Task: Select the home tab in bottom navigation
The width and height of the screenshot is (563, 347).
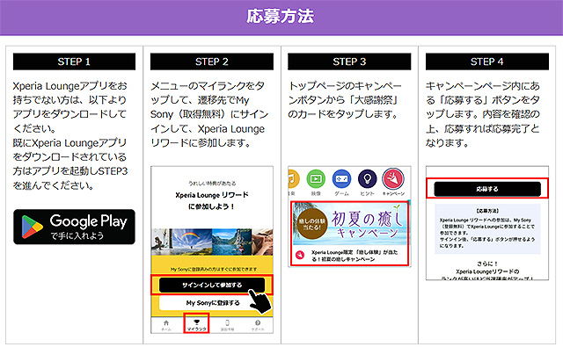Action: 166,325
